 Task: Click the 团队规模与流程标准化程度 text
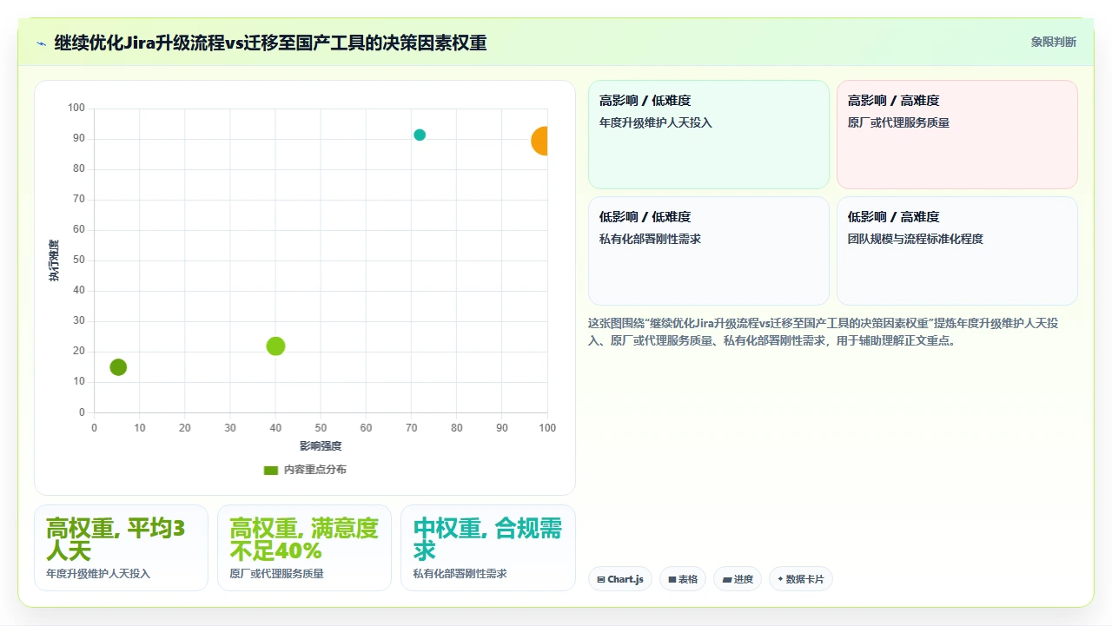[916, 239]
